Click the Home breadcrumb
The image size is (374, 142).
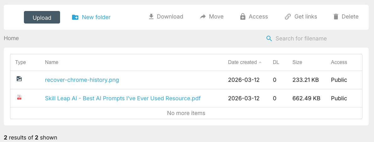11,38
